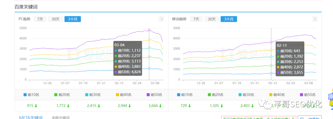
Task: Switch PC趋势 chart to 30天
Action: (55, 19)
